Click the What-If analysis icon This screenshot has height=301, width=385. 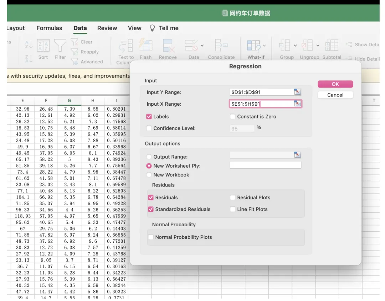[x=254, y=46]
